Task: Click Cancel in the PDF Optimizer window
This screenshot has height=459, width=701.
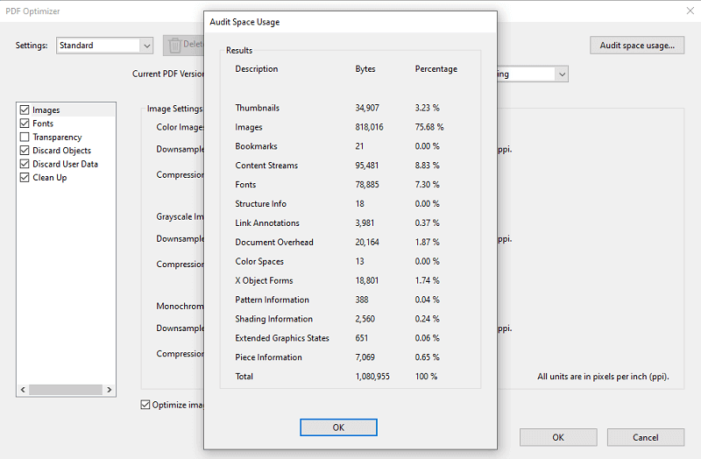Action: click(x=645, y=437)
